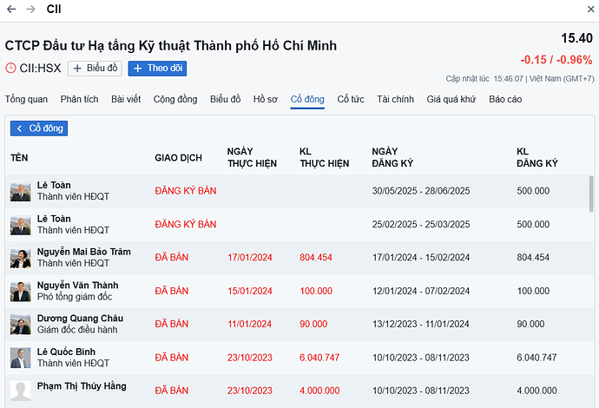The width and height of the screenshot is (599, 408).
Task: Click Lê Toàn avatar in 30/05/2025 row
Action: click(x=21, y=191)
